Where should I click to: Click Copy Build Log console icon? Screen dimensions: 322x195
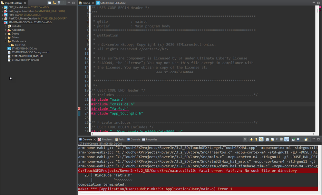click(268, 139)
